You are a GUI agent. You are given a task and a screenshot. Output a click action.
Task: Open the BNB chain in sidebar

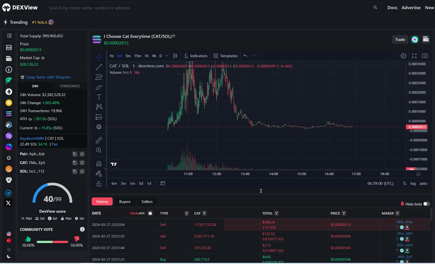point(9,103)
